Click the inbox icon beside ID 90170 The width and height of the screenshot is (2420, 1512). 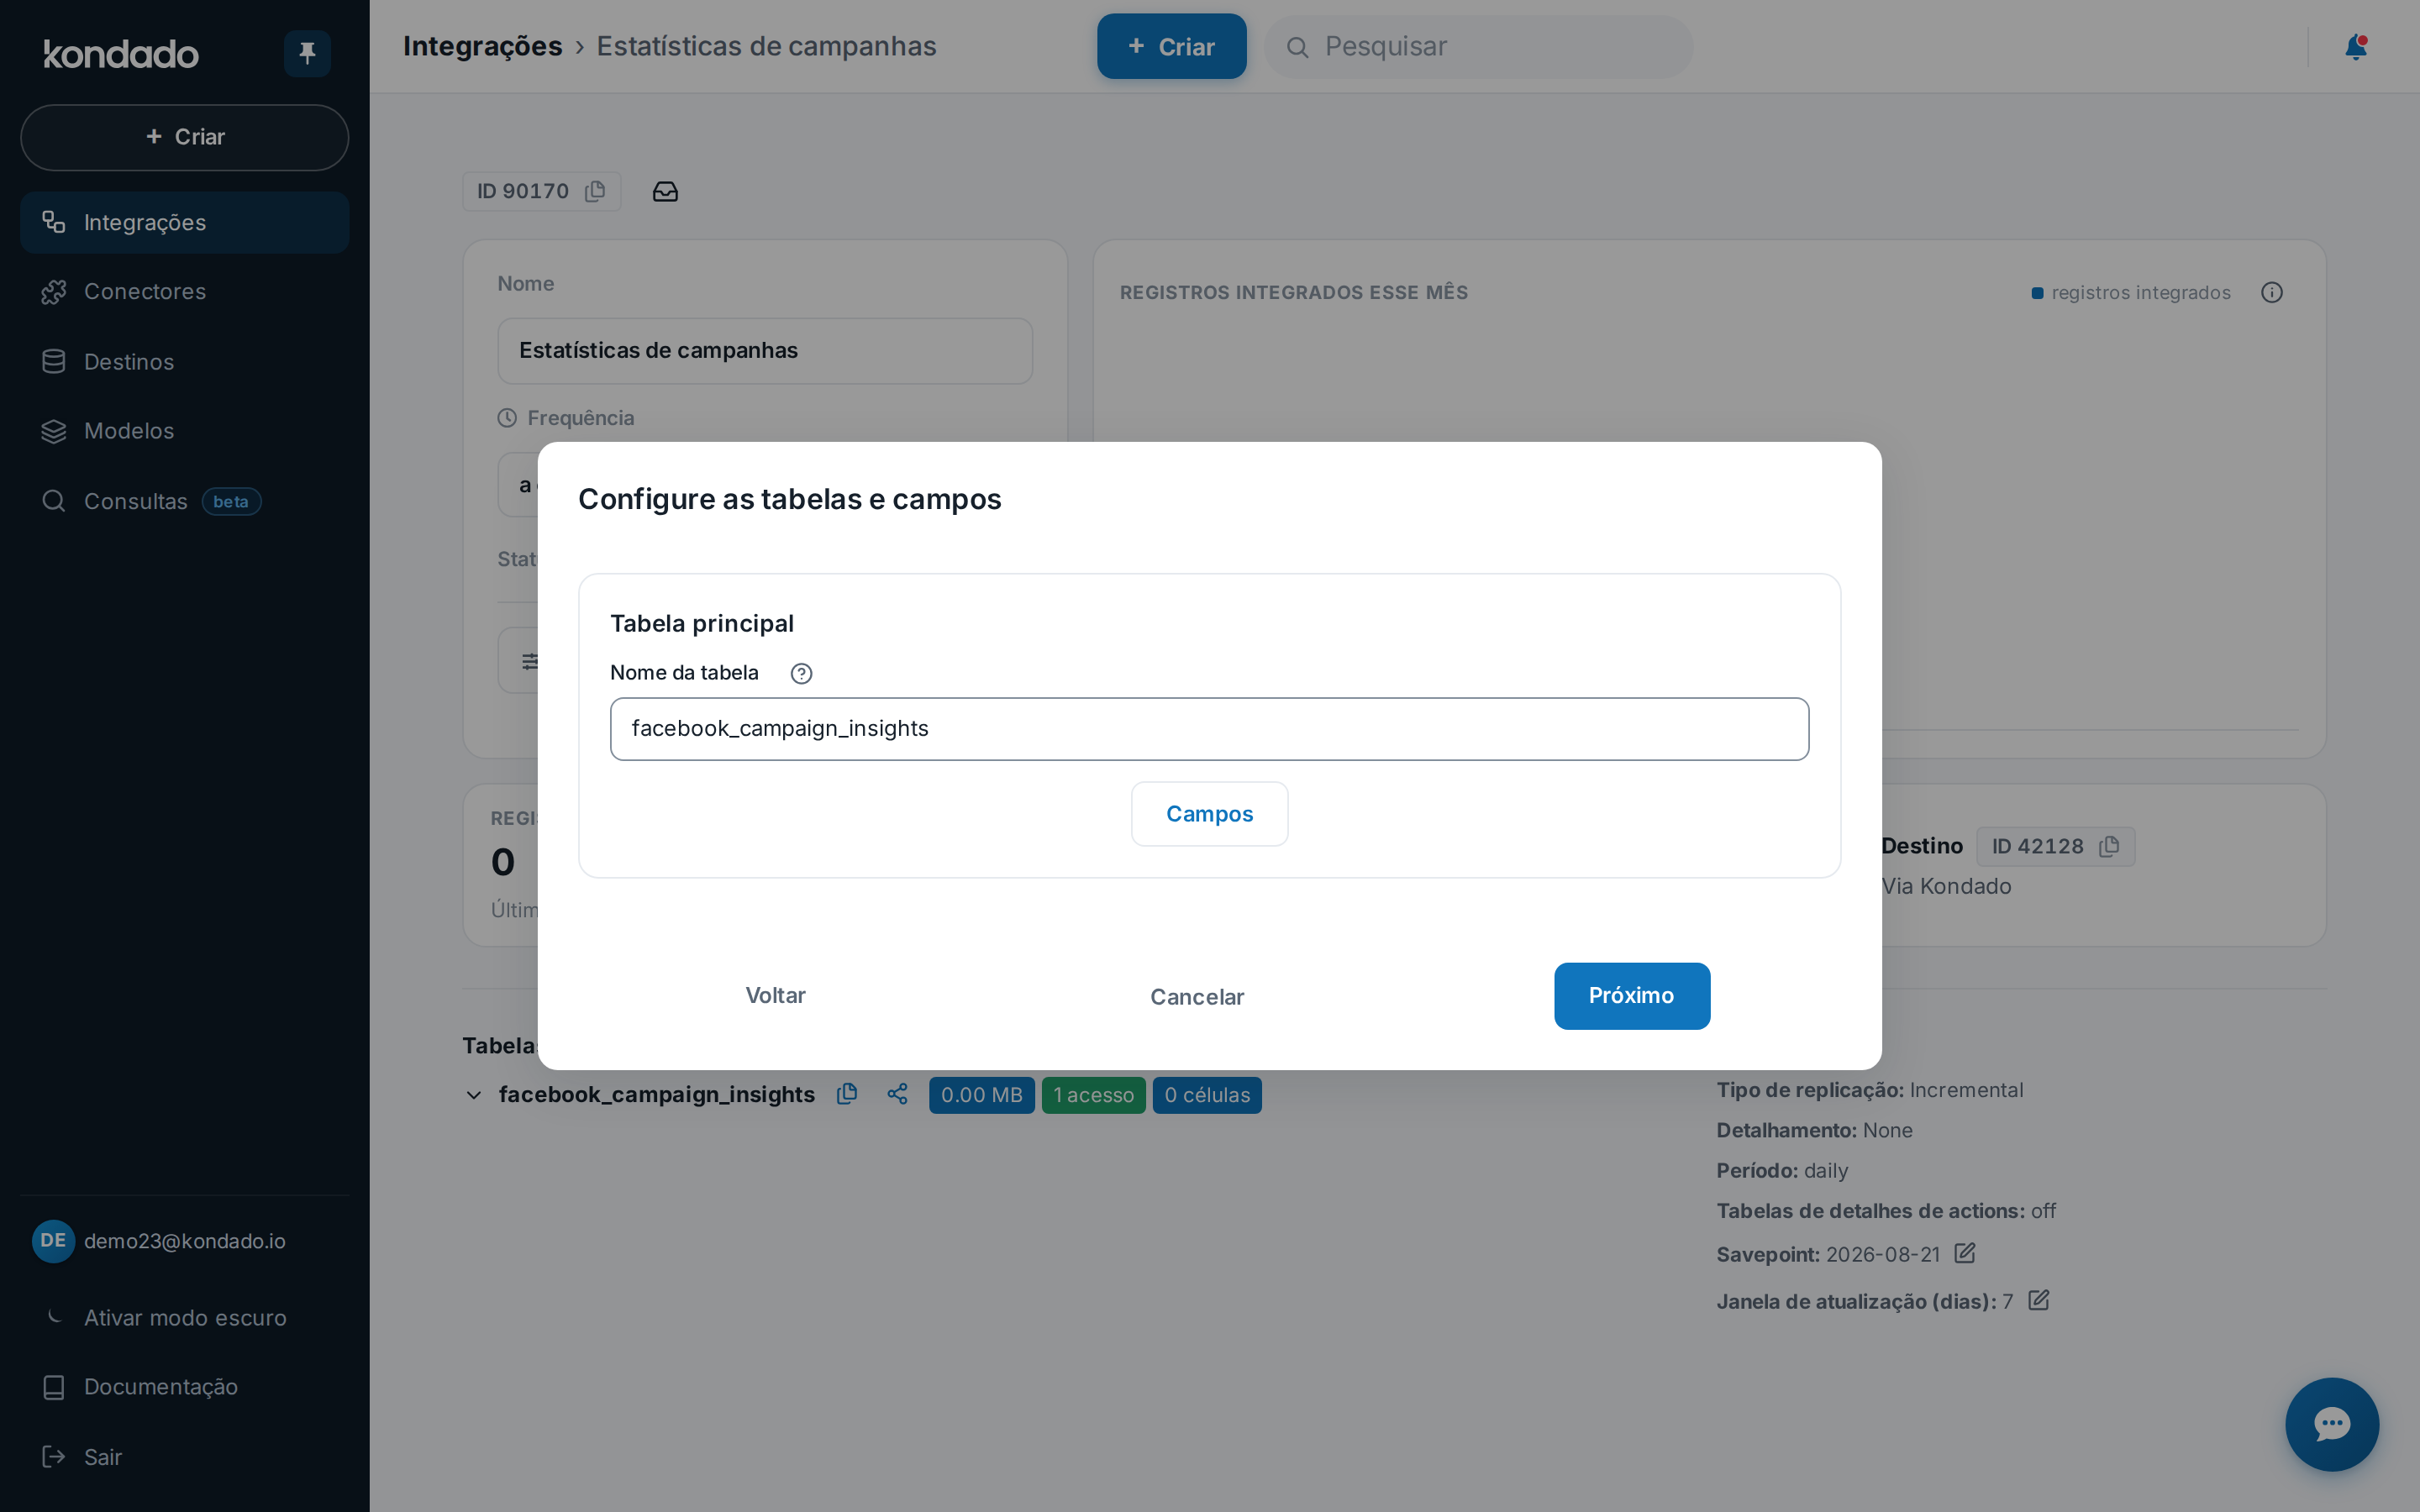click(x=665, y=191)
